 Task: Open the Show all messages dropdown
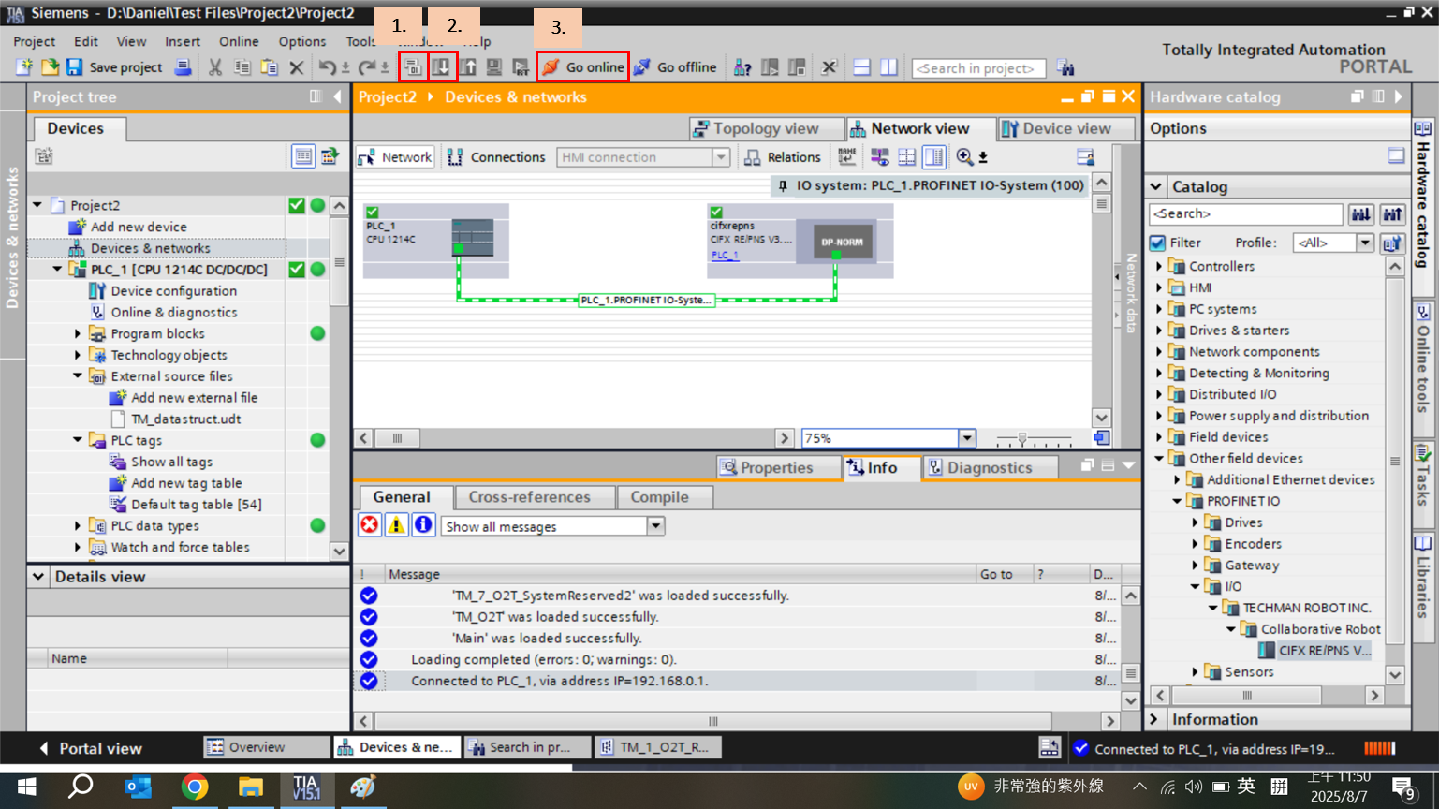[655, 526]
